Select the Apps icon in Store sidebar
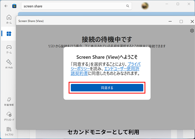 click(x=9, y=34)
